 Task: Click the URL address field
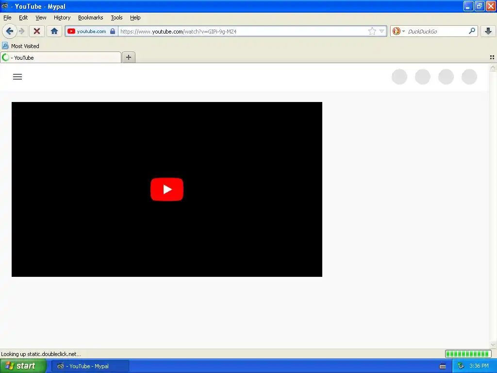pyautogui.click(x=243, y=32)
